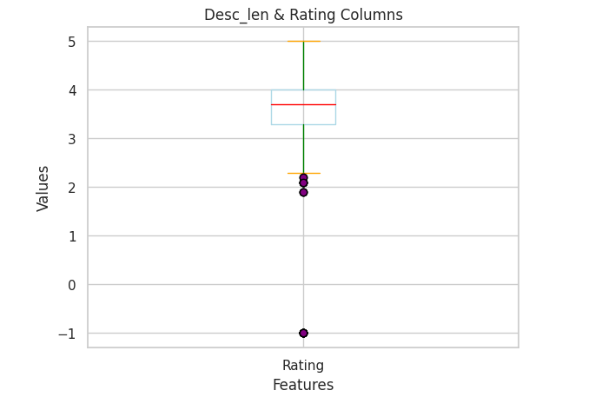Screen dimensions: 595x417
Task: Click the plot title 'Desc_len & Rating Columns'
Action: (303, 15)
